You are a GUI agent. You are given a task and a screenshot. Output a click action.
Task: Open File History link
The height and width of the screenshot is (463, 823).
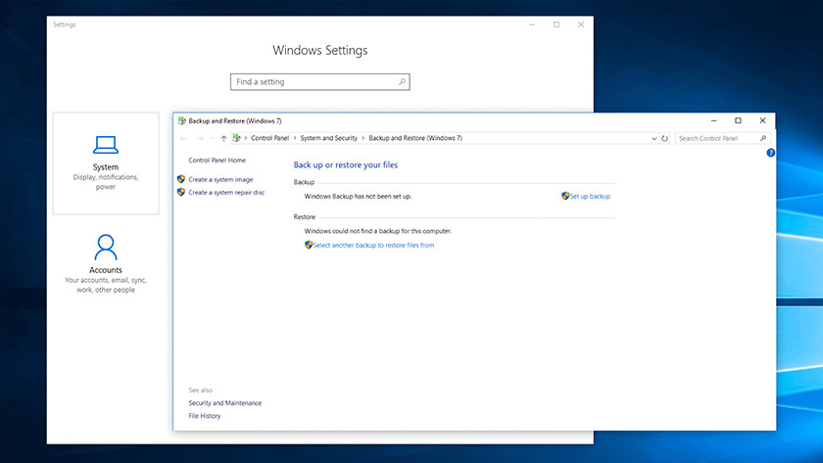tap(204, 416)
